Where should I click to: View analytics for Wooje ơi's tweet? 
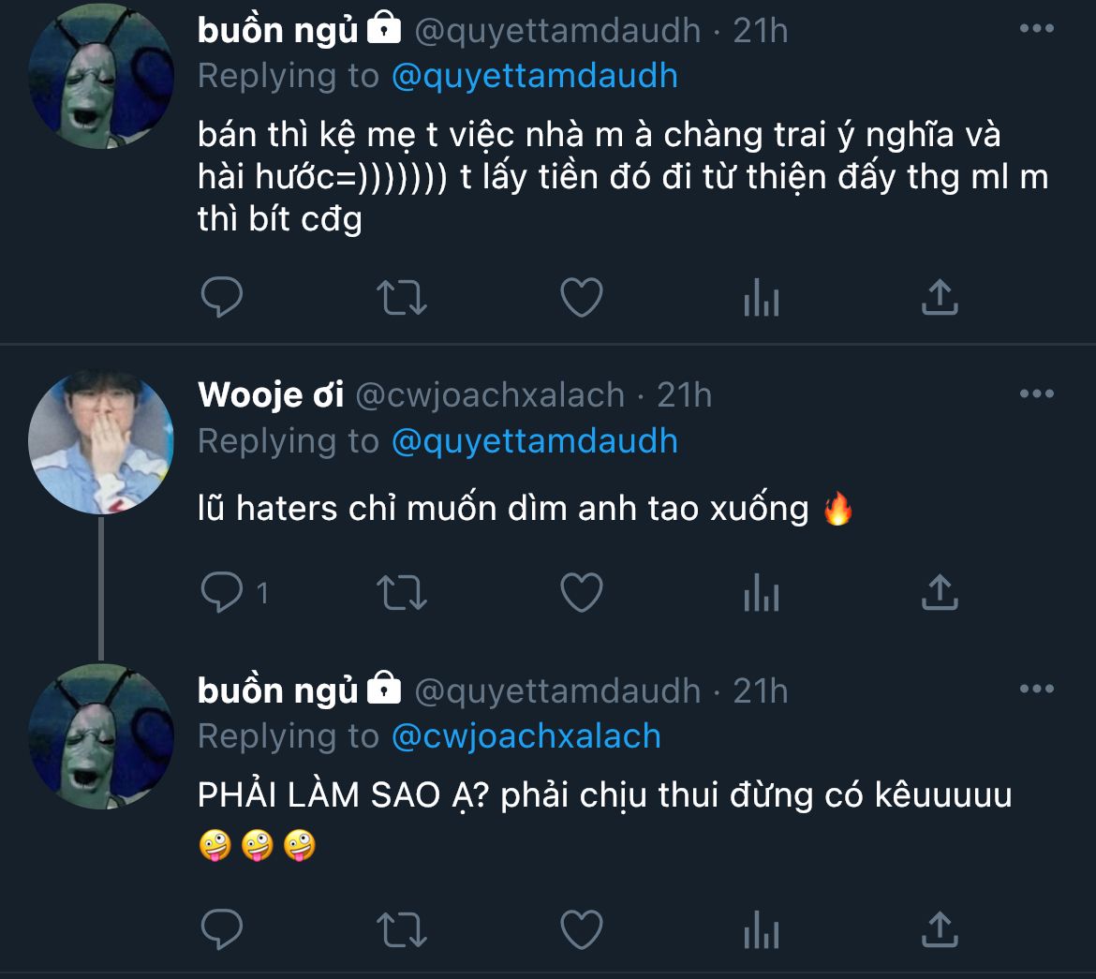click(x=761, y=594)
